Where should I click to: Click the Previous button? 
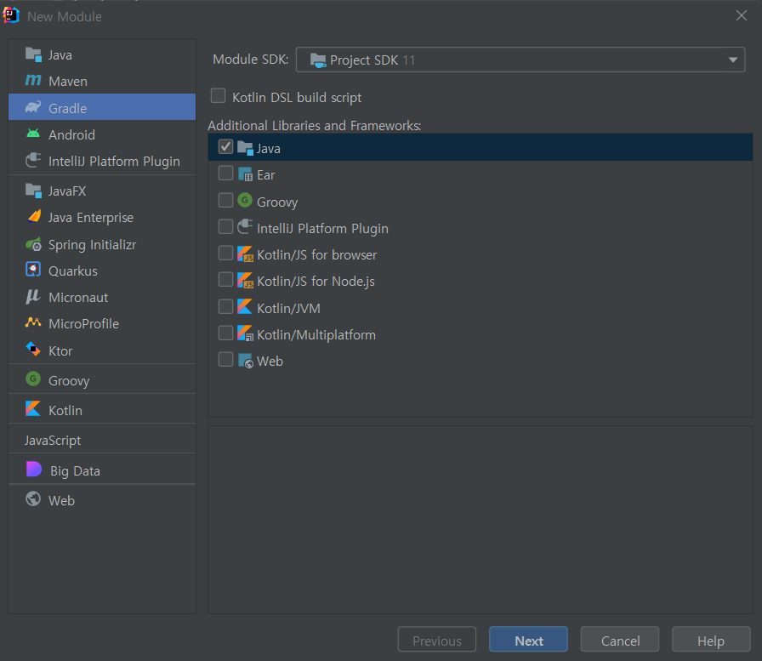[x=437, y=640]
